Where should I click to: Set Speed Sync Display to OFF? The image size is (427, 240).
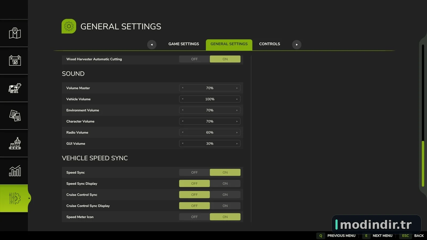(194, 183)
